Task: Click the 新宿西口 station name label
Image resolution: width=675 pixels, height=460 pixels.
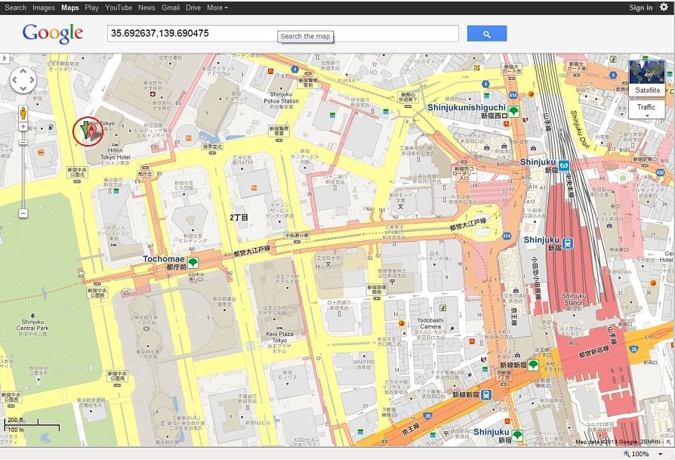Action: point(494,116)
